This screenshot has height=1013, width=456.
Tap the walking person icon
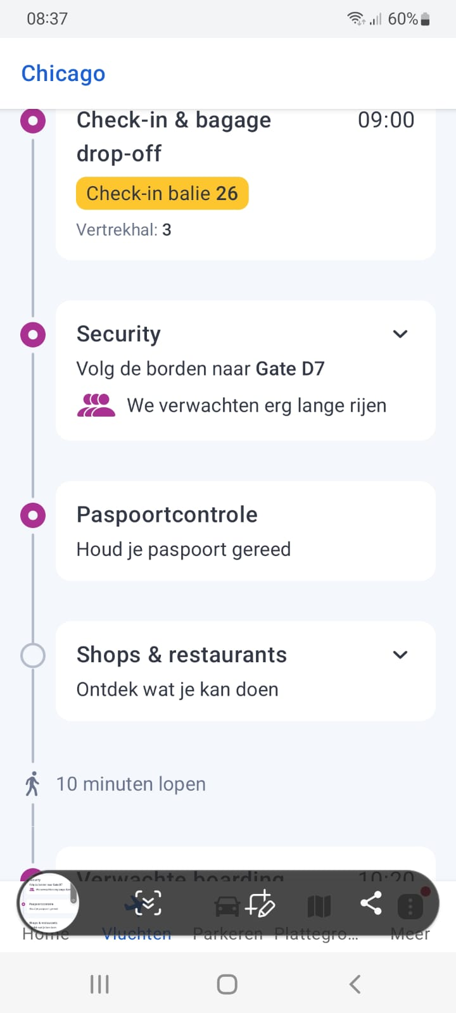pos(32,784)
